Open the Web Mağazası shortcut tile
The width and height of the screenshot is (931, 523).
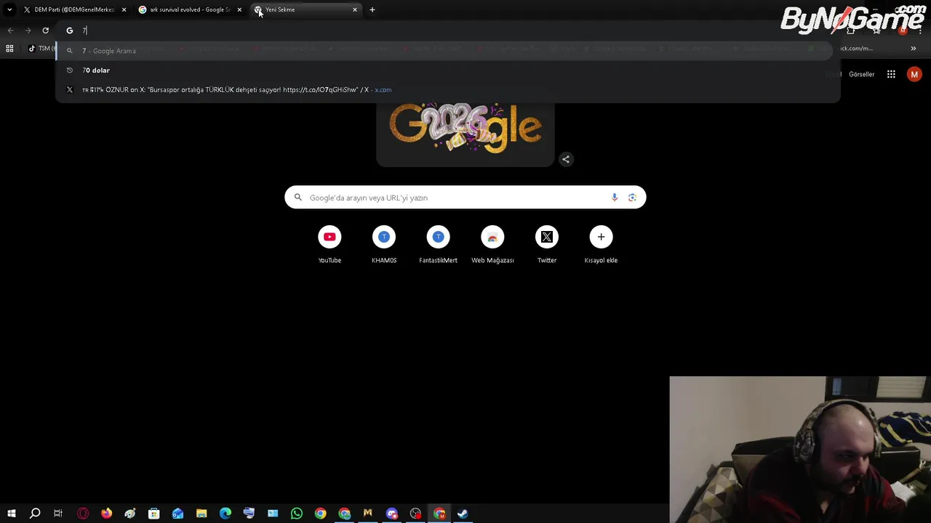[492, 245]
